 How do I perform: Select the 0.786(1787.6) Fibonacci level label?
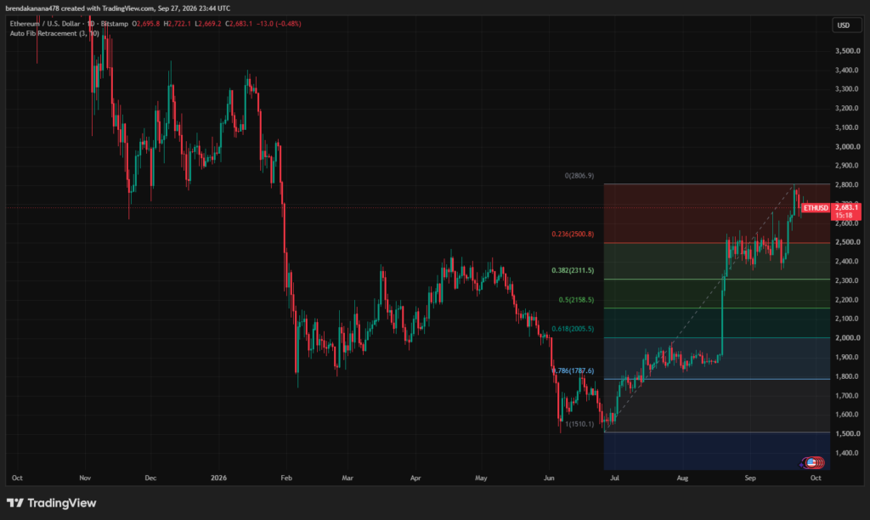[x=573, y=370]
